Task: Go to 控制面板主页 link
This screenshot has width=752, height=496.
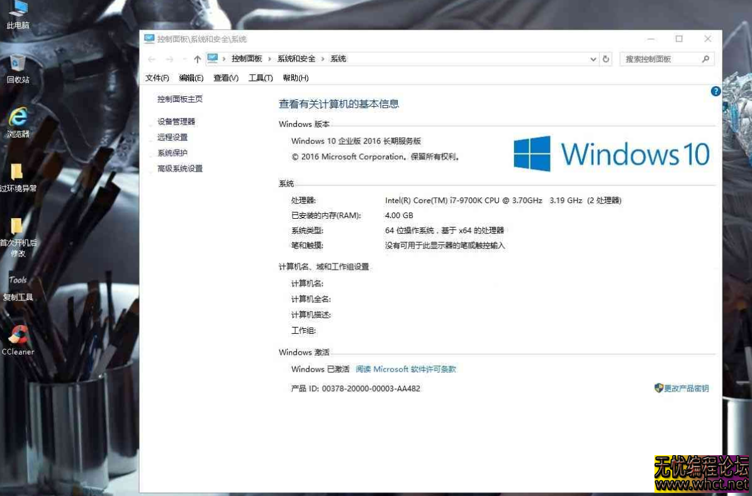Action: (x=180, y=99)
